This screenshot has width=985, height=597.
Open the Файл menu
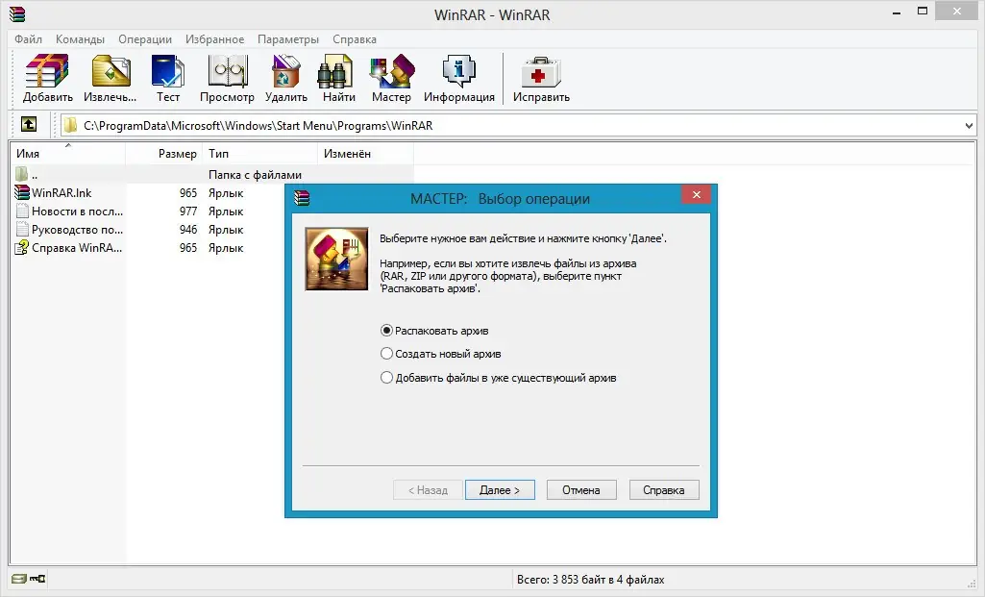click(28, 39)
